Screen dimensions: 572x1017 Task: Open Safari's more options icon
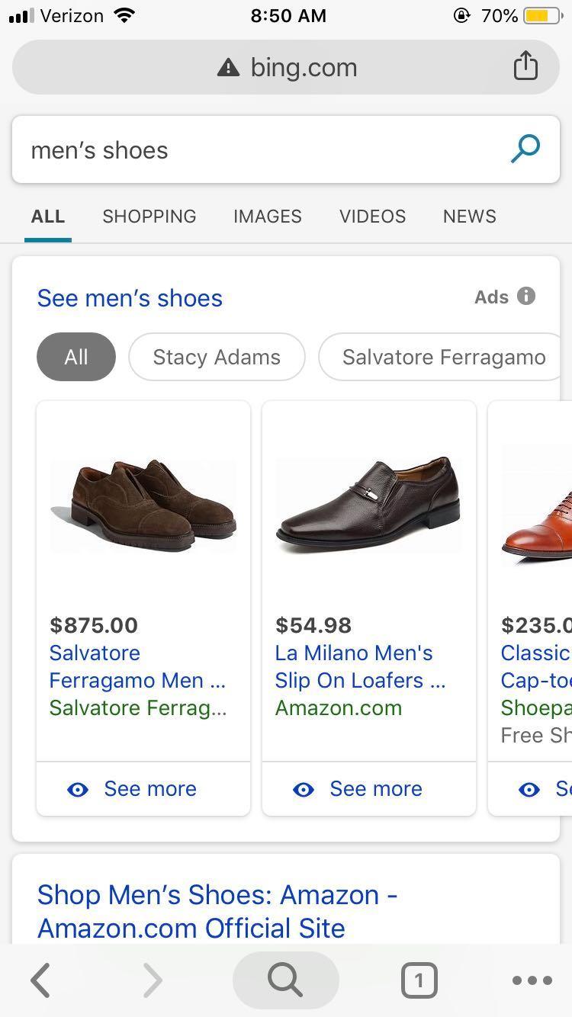pyautogui.click(x=532, y=980)
